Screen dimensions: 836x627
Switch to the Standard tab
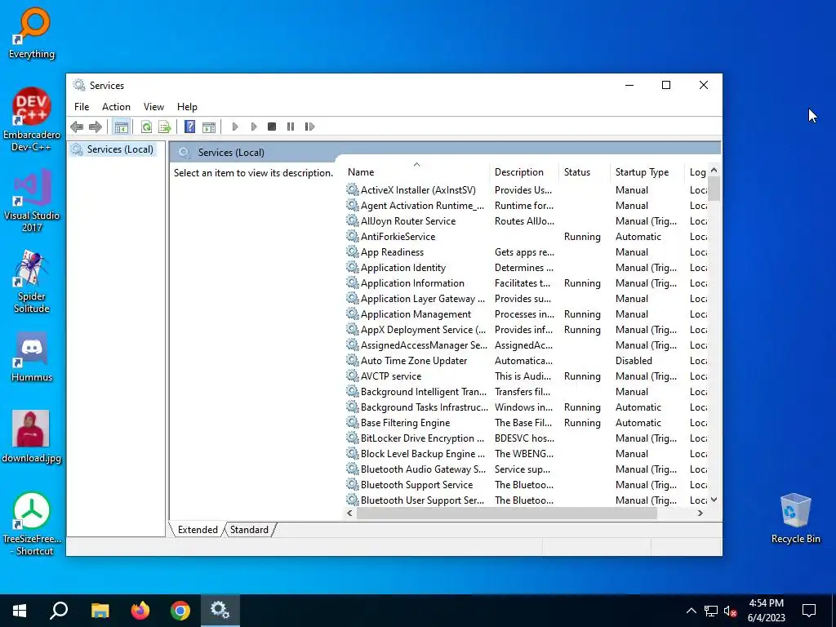coord(249,529)
